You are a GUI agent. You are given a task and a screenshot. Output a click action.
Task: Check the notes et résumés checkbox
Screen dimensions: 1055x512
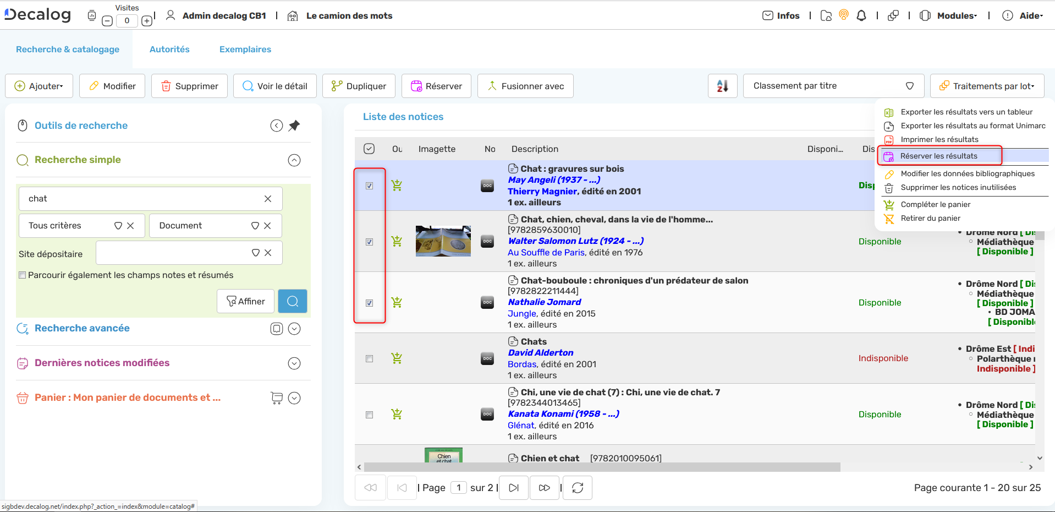click(x=23, y=275)
